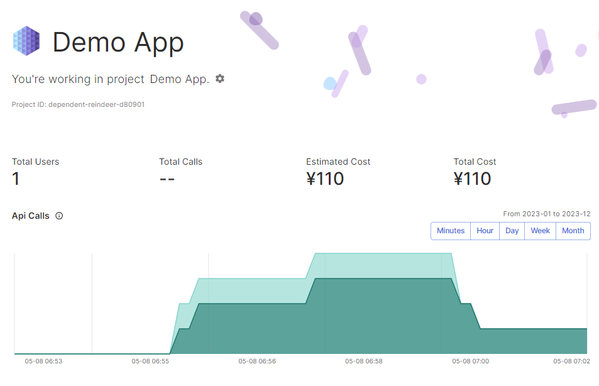Screen dimensions: 599x386
Task: Switch chart granularity to Minutes
Action: click(x=451, y=231)
